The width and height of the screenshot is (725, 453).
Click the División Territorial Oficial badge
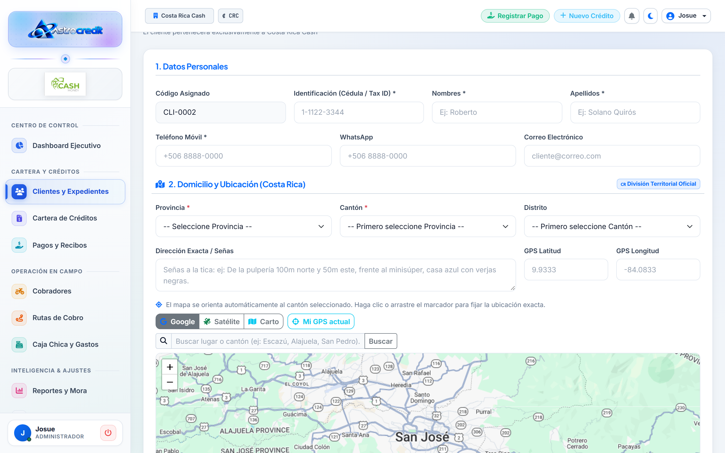(x=659, y=184)
